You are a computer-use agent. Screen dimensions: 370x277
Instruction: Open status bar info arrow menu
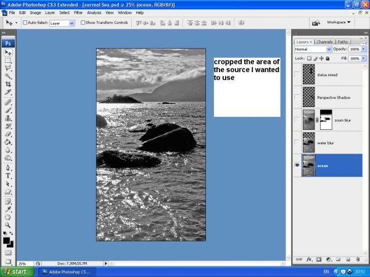click(105, 263)
